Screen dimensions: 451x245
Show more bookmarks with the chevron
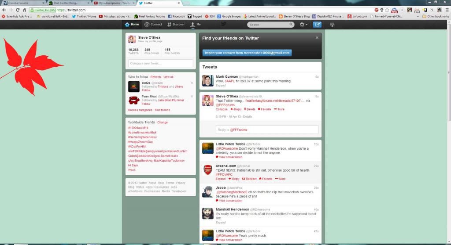418,16
